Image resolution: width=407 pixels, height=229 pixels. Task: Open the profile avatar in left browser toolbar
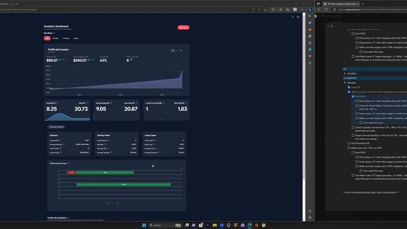pyautogui.click(x=295, y=10)
